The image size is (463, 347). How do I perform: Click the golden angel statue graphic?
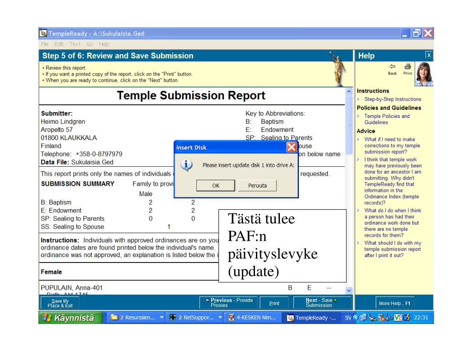[337, 69]
